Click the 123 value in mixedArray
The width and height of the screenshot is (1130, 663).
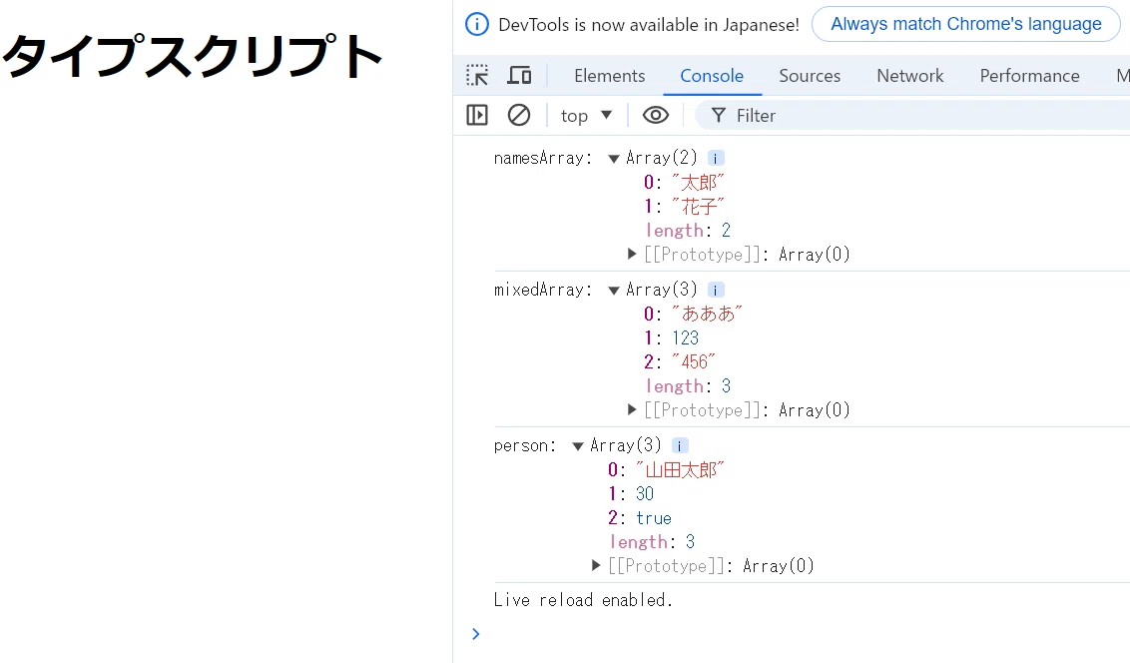(686, 337)
